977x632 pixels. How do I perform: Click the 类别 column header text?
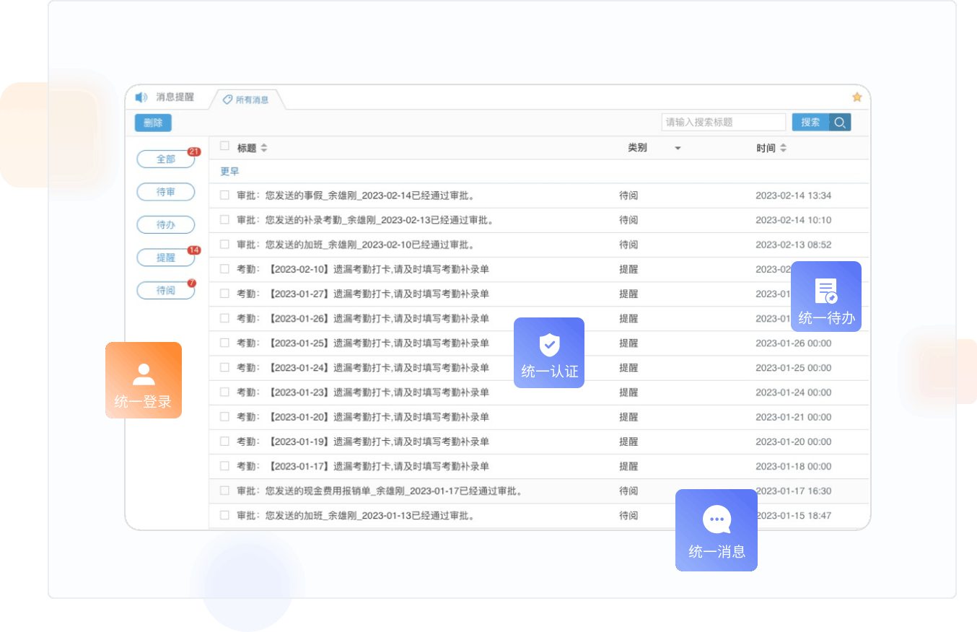click(x=637, y=147)
